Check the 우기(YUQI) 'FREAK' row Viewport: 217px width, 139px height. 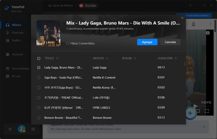coord(39,98)
